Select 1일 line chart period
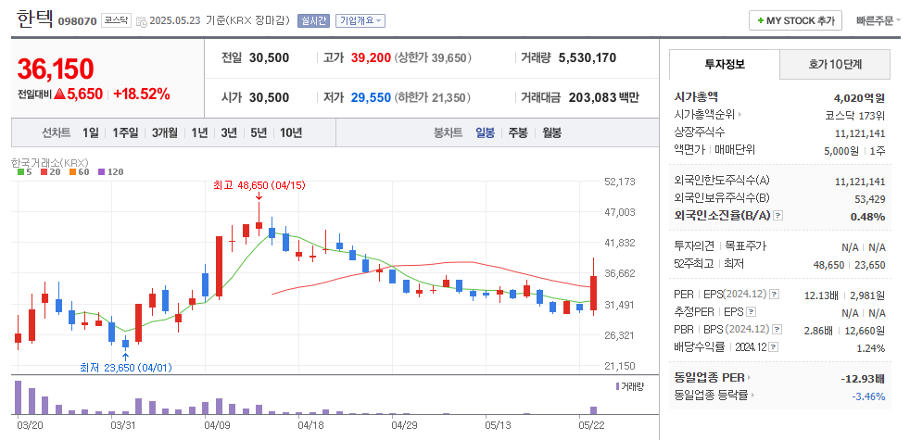The height and width of the screenshot is (440, 910). coord(91,133)
